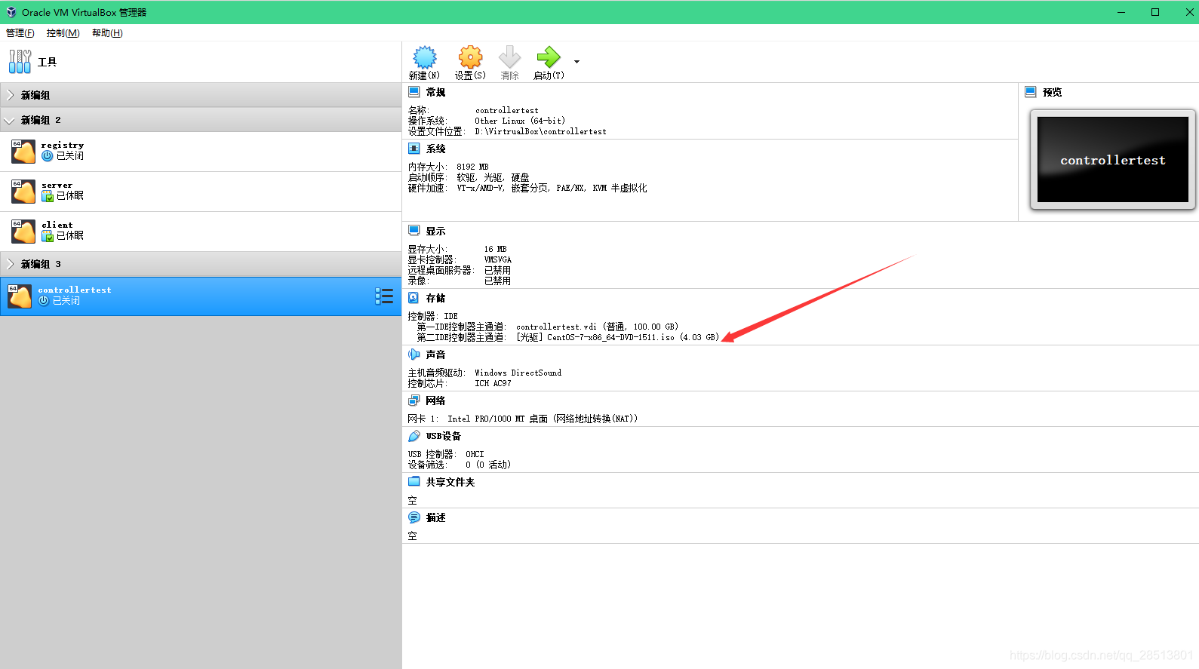Click the controllertest.vdi disk entry
Viewport: 1199px width, 669px height.
pos(597,327)
